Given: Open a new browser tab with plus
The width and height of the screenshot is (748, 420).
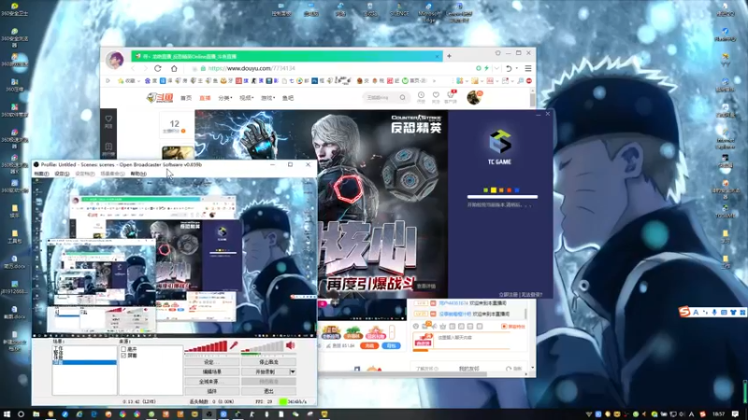Looking at the screenshot, I should (x=449, y=56).
